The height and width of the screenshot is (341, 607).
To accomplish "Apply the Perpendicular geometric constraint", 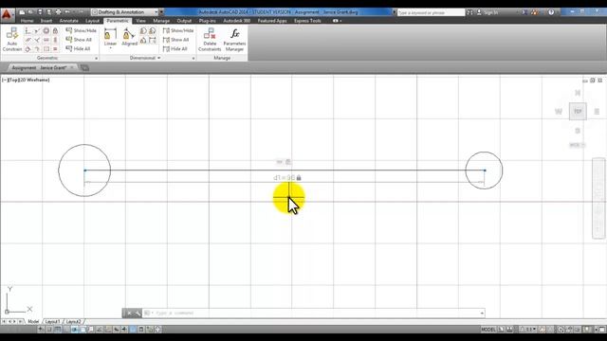I will click(x=37, y=40).
